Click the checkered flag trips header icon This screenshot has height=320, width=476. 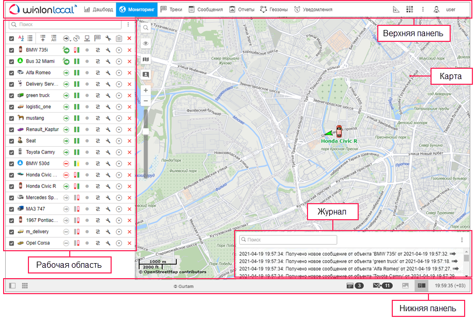click(x=98, y=38)
